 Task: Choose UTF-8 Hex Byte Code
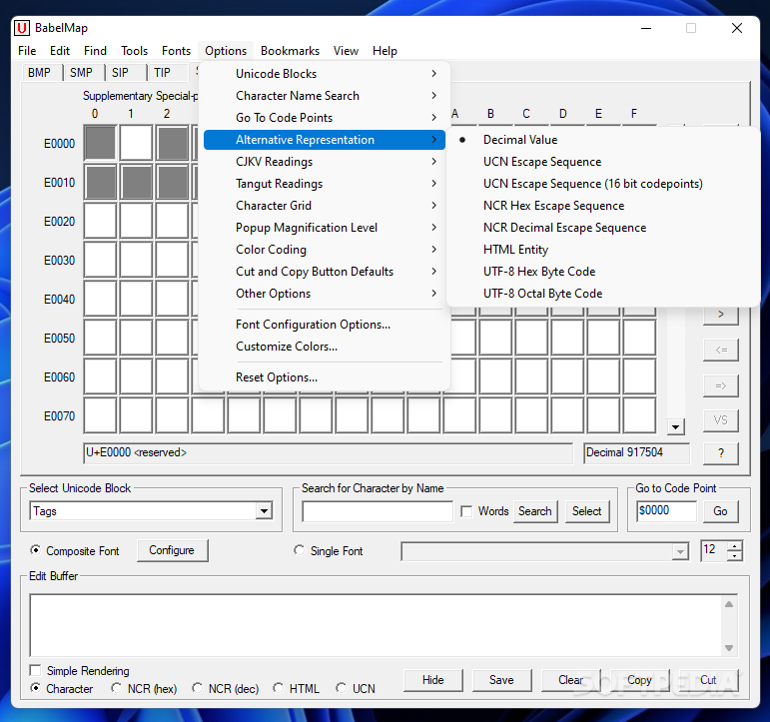click(x=603, y=272)
